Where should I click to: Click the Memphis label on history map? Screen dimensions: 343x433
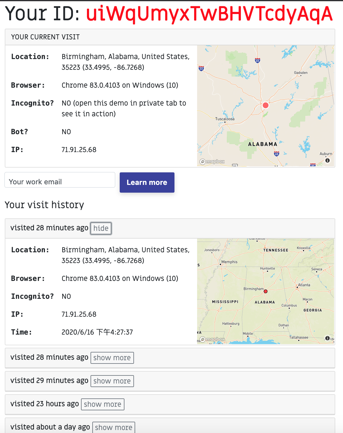coord(230,262)
